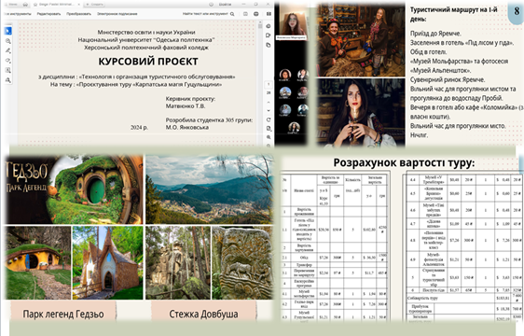Open the Электронное подписание menu

[x=117, y=14]
